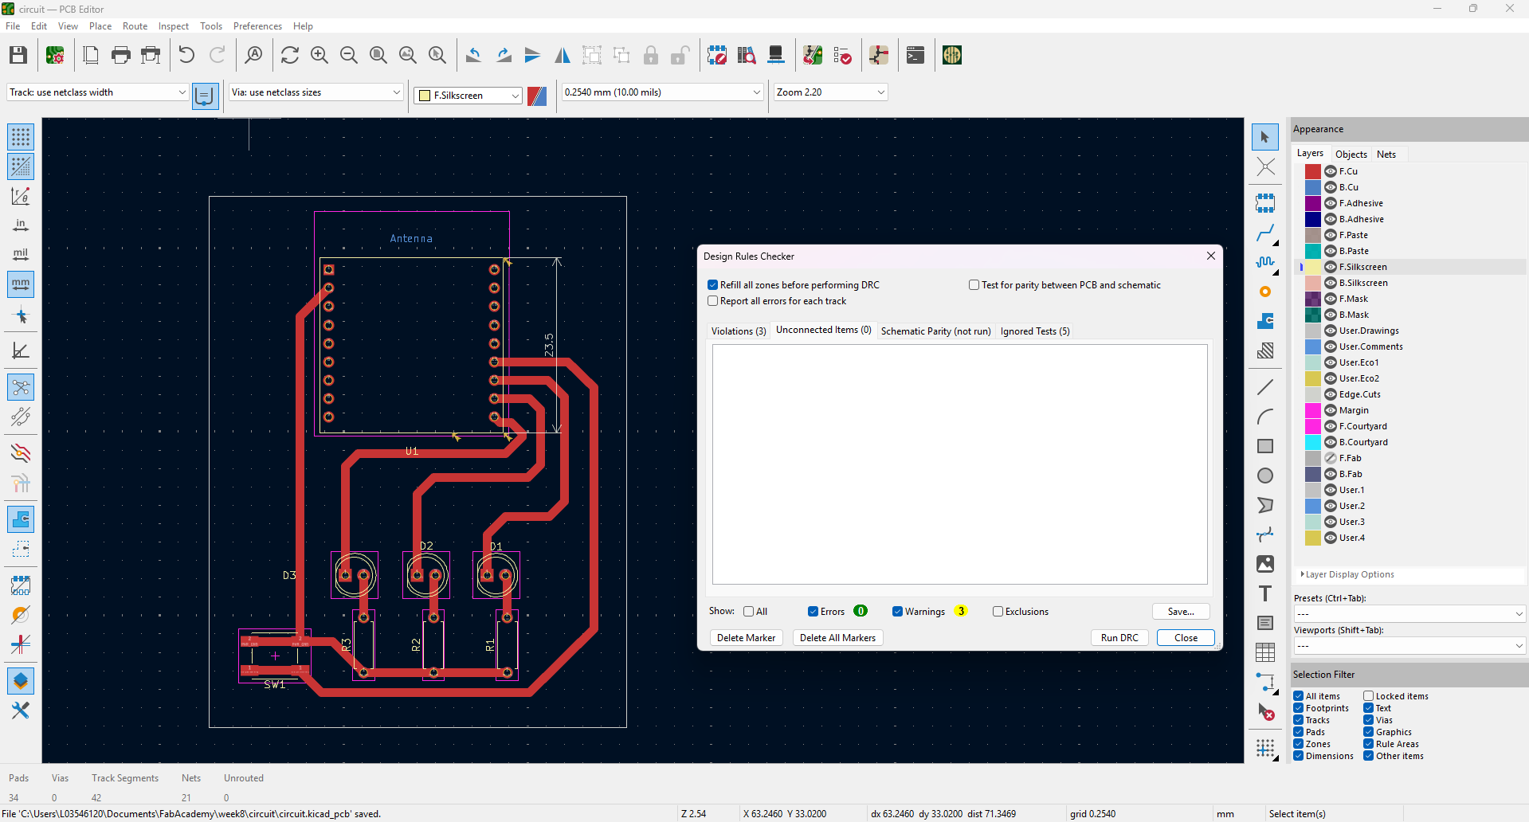Click the Print icon in the toolbar
This screenshot has width=1529, height=822.
point(121,55)
